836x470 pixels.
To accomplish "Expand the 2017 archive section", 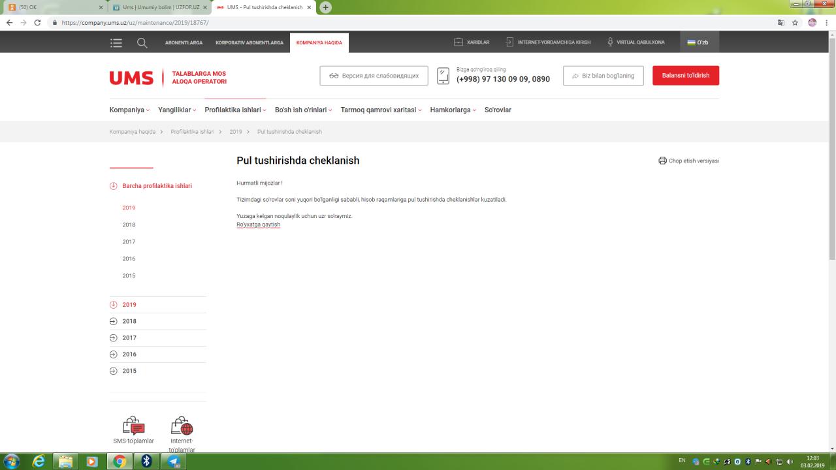I will (x=113, y=338).
